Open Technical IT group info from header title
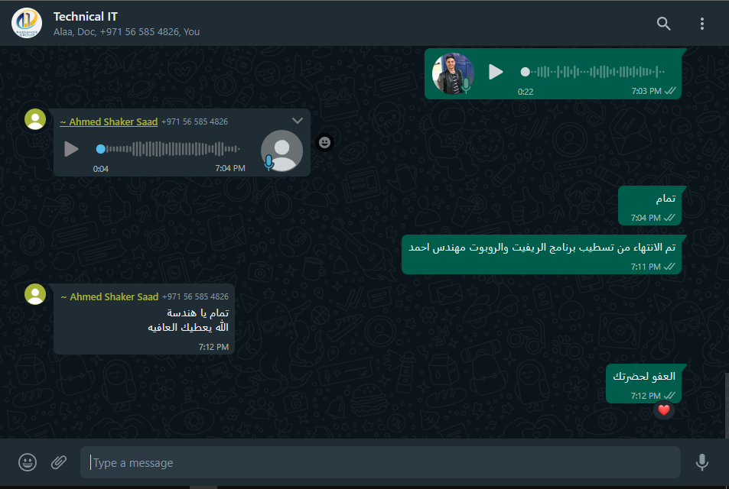 pyautogui.click(x=86, y=17)
